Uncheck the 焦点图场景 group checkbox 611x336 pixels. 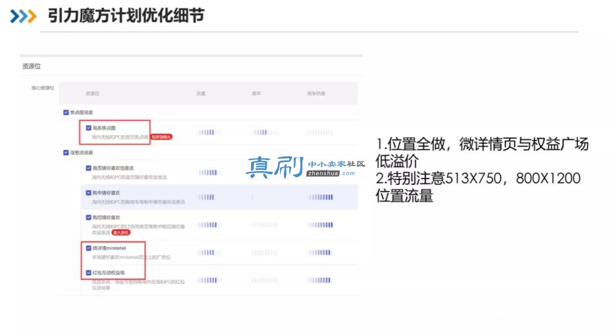coord(66,112)
